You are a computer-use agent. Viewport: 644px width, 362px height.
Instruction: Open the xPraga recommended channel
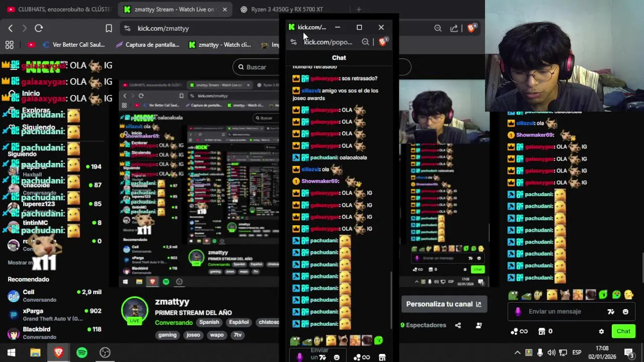(x=54, y=315)
